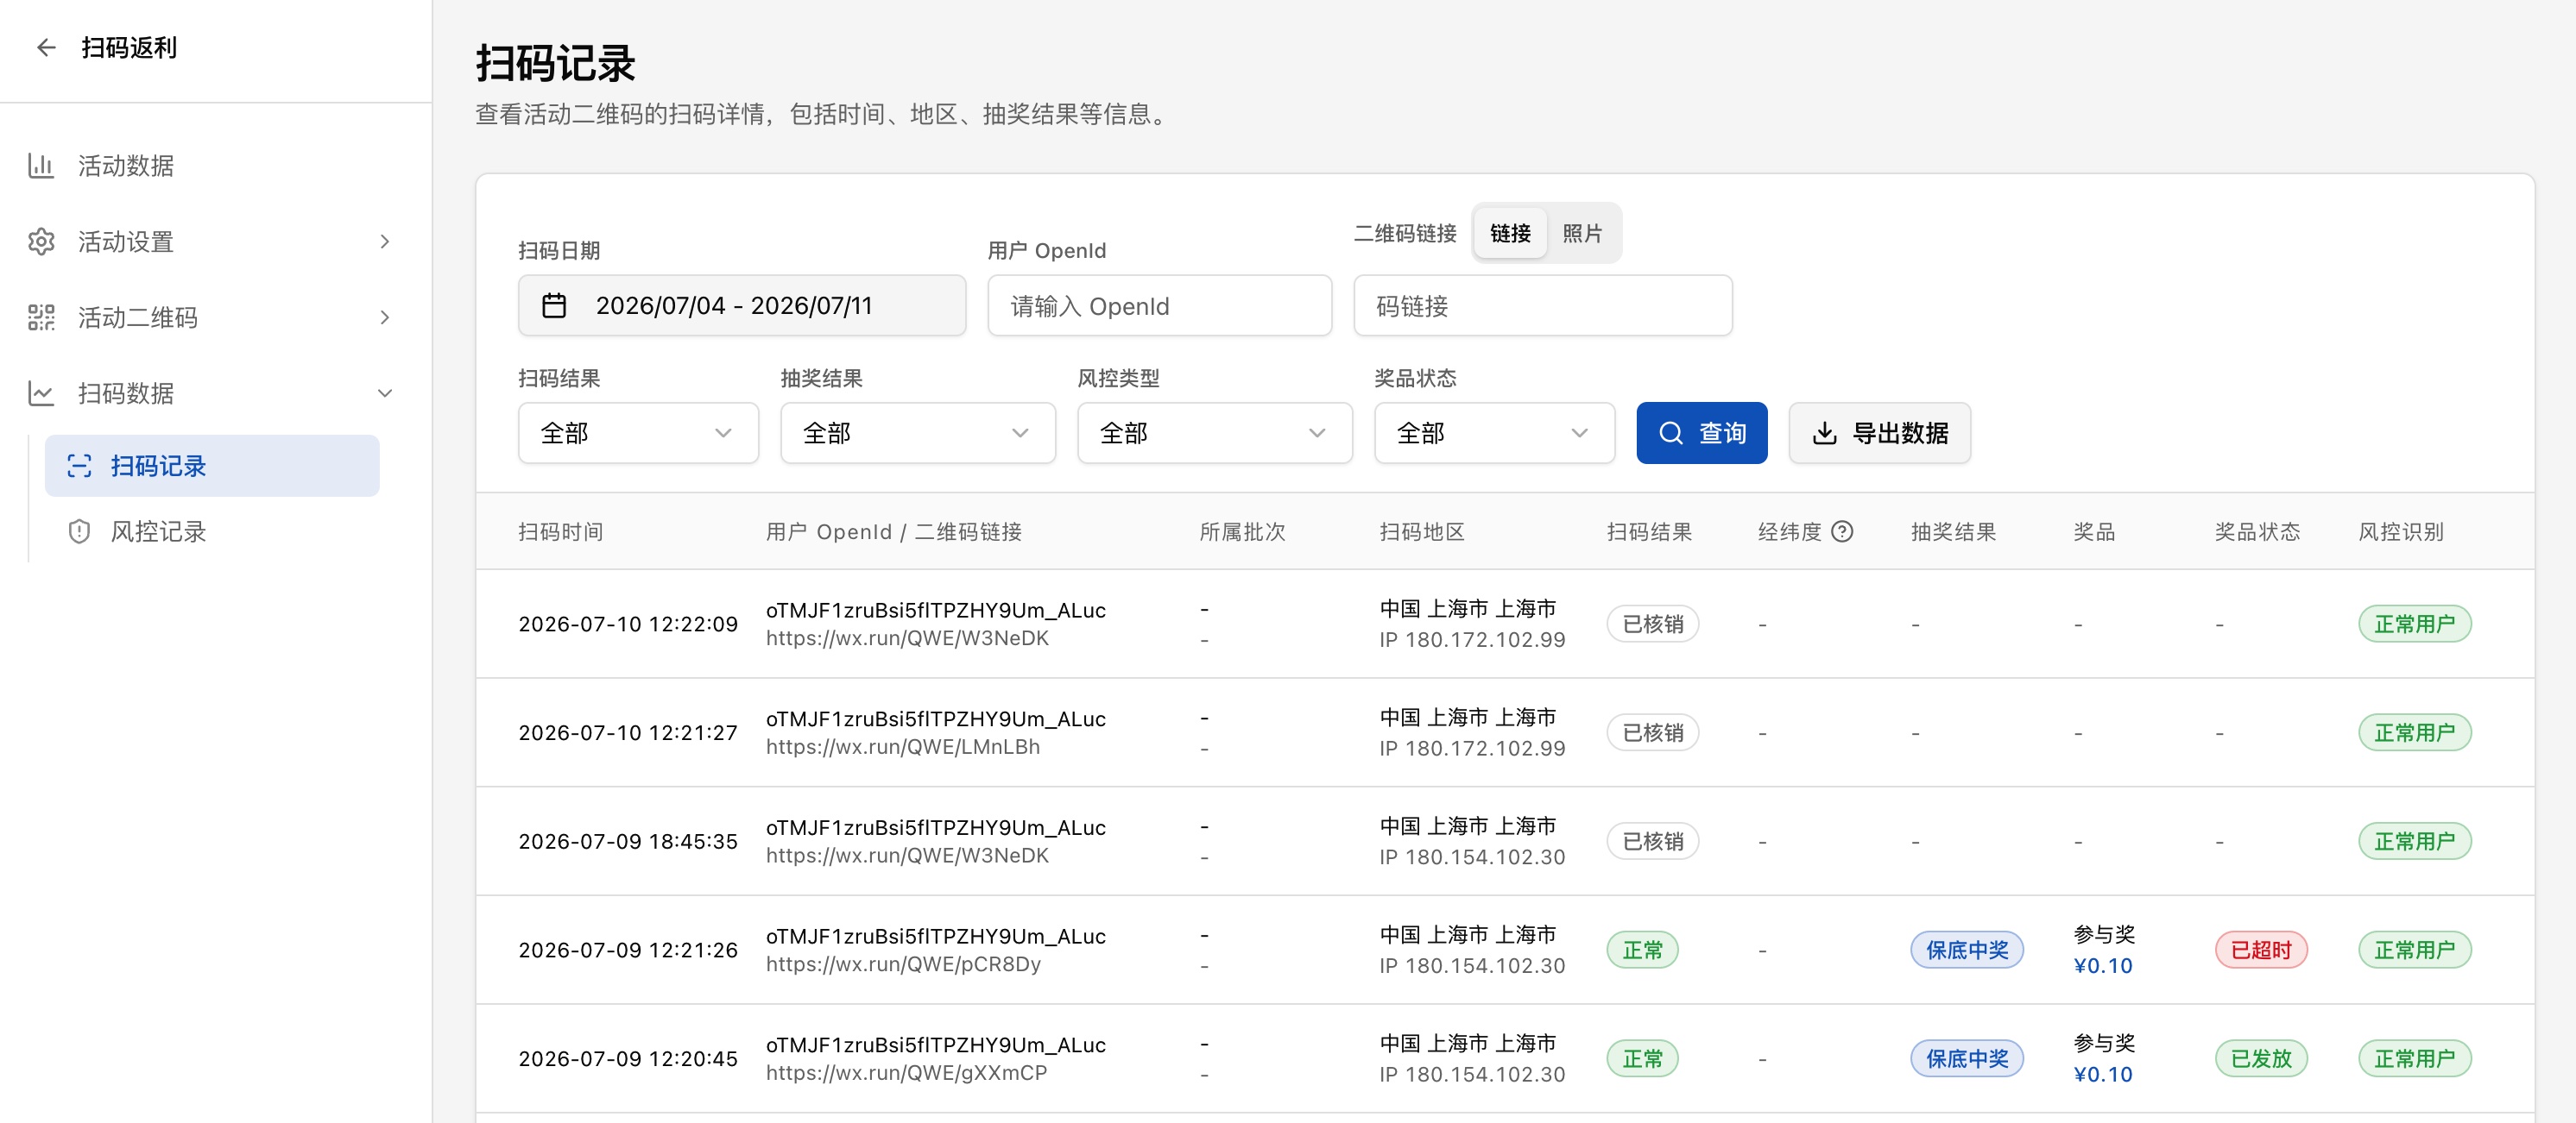The height and width of the screenshot is (1123, 2576).
Task: Expand the 活动设置 menu chevron
Action: pyautogui.click(x=385, y=241)
